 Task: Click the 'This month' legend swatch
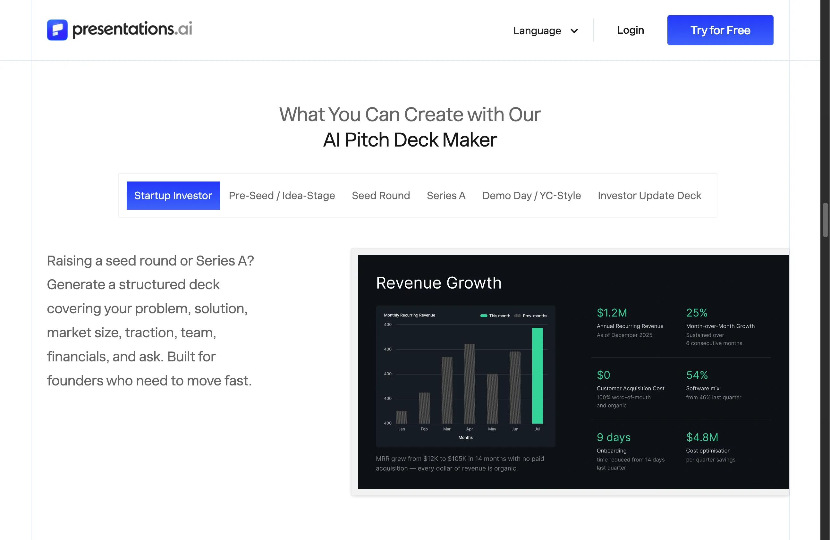483,316
